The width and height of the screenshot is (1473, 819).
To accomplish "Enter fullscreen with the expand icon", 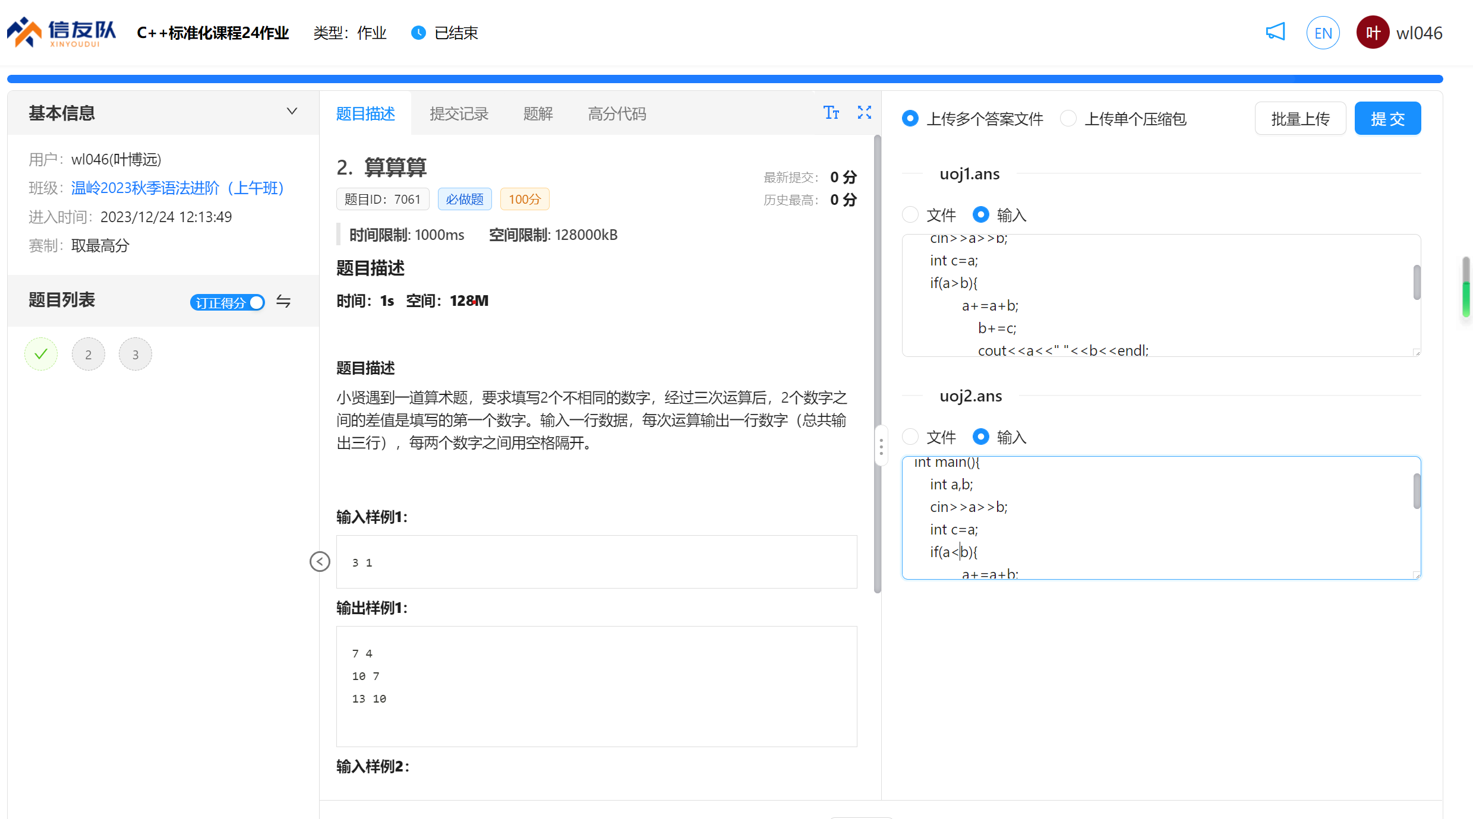I will [865, 112].
